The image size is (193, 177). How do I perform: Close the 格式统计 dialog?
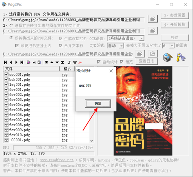[x=111, y=71]
